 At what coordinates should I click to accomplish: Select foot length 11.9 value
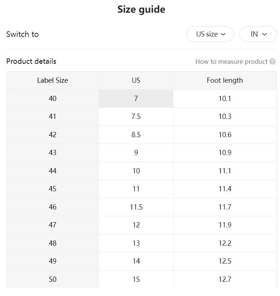click(225, 225)
